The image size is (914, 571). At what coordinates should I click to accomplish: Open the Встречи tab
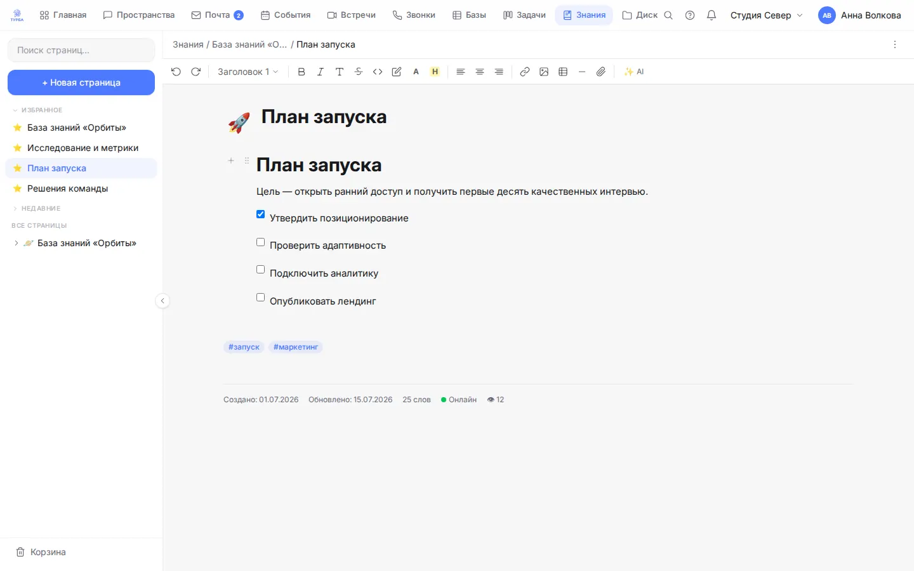pyautogui.click(x=352, y=15)
